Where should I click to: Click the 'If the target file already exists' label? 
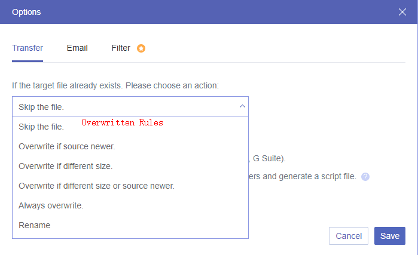(115, 85)
